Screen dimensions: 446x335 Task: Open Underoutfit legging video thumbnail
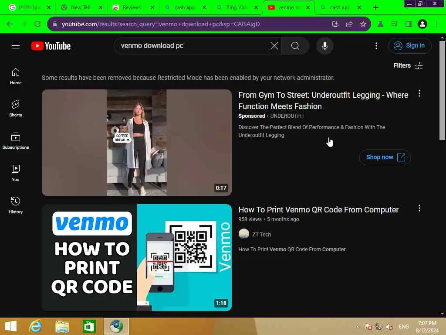click(x=136, y=143)
